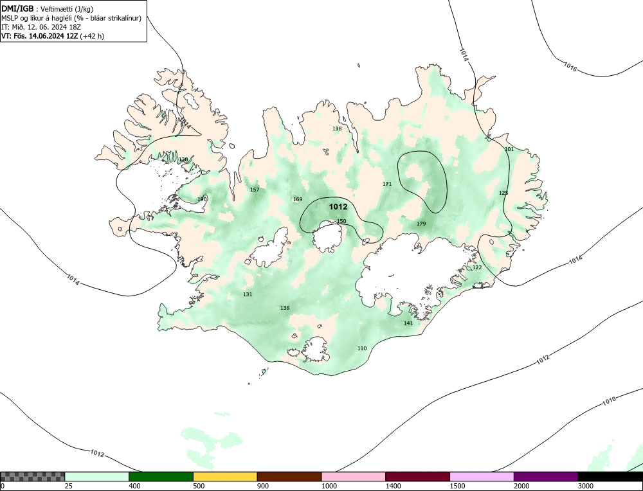Image resolution: width=643 pixels, height=491 pixels.
Task: Click the legend tick label 1000
Action: (329, 487)
